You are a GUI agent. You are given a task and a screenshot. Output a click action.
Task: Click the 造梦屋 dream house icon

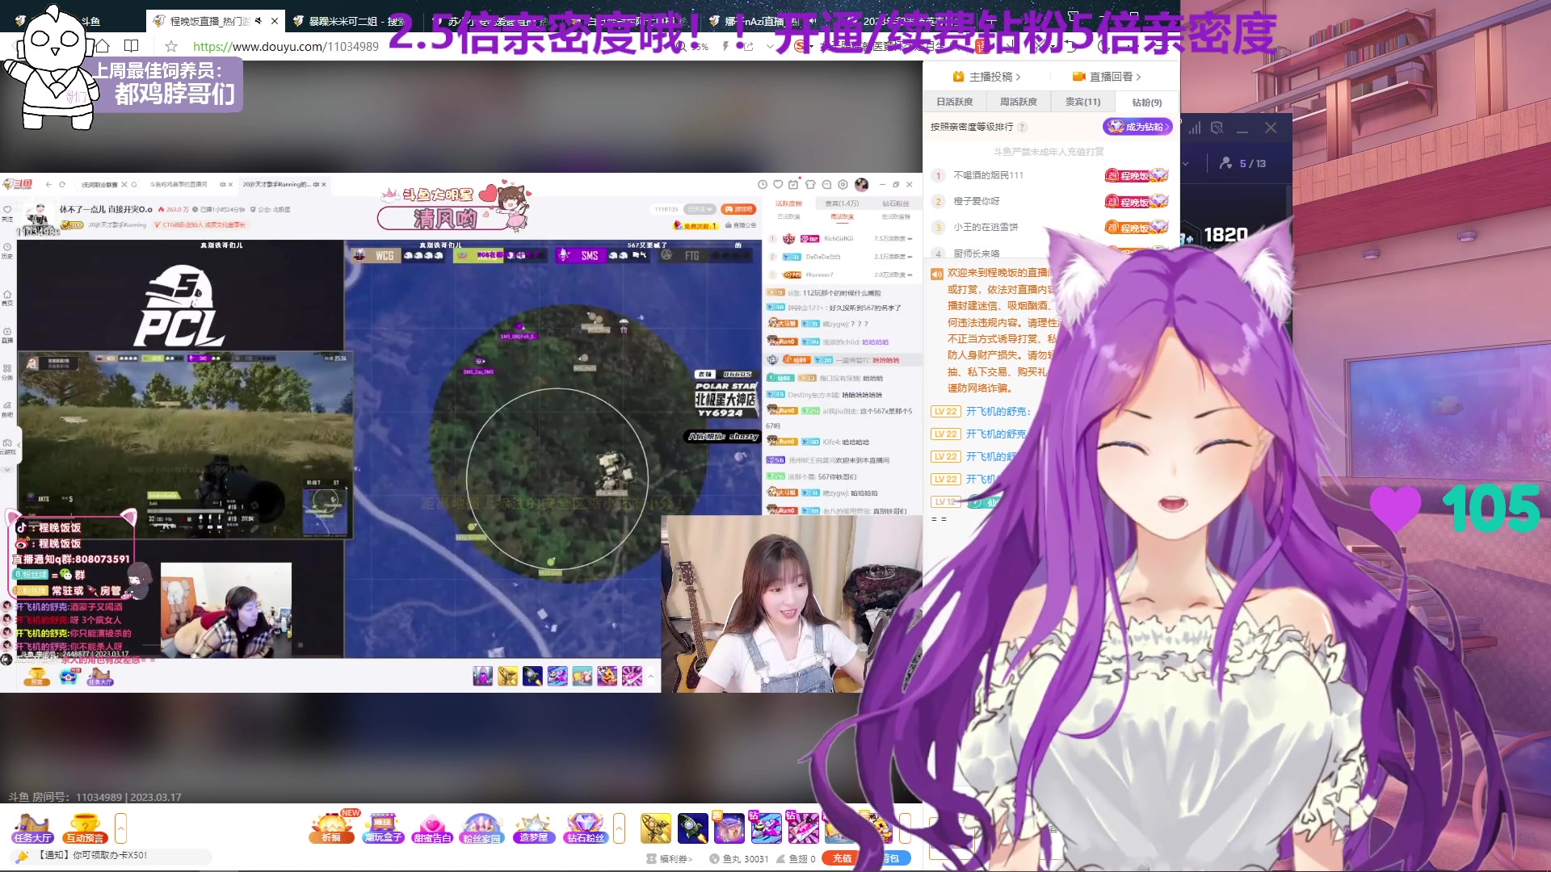[533, 828]
